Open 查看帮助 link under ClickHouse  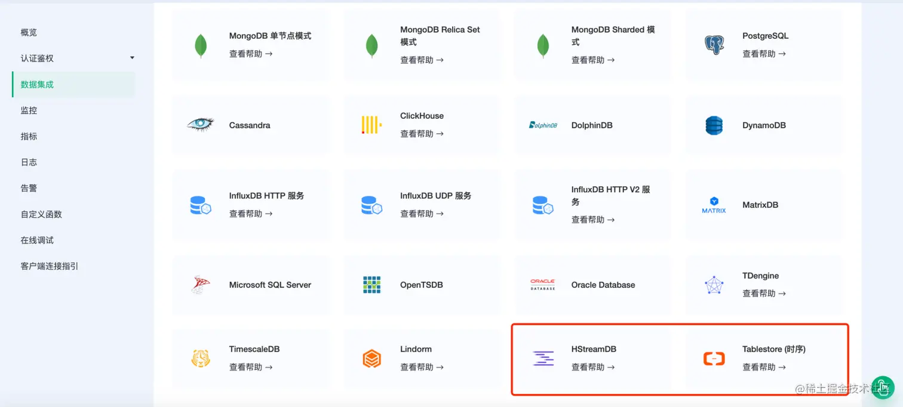tap(422, 134)
